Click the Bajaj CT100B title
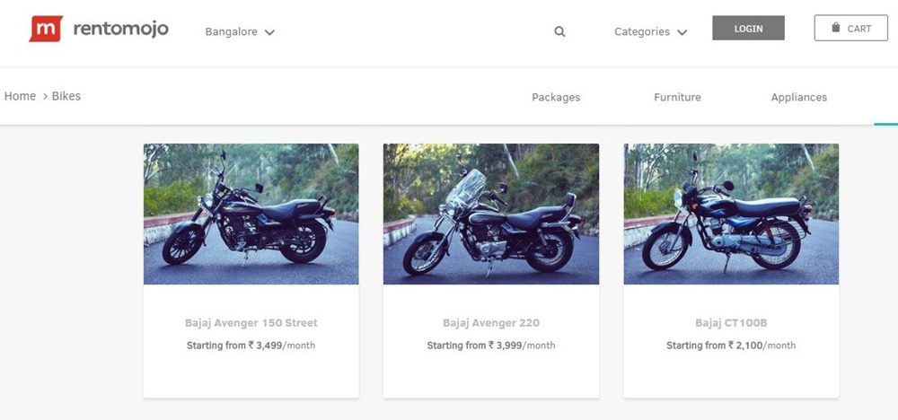This screenshot has width=898, height=420. (731, 323)
